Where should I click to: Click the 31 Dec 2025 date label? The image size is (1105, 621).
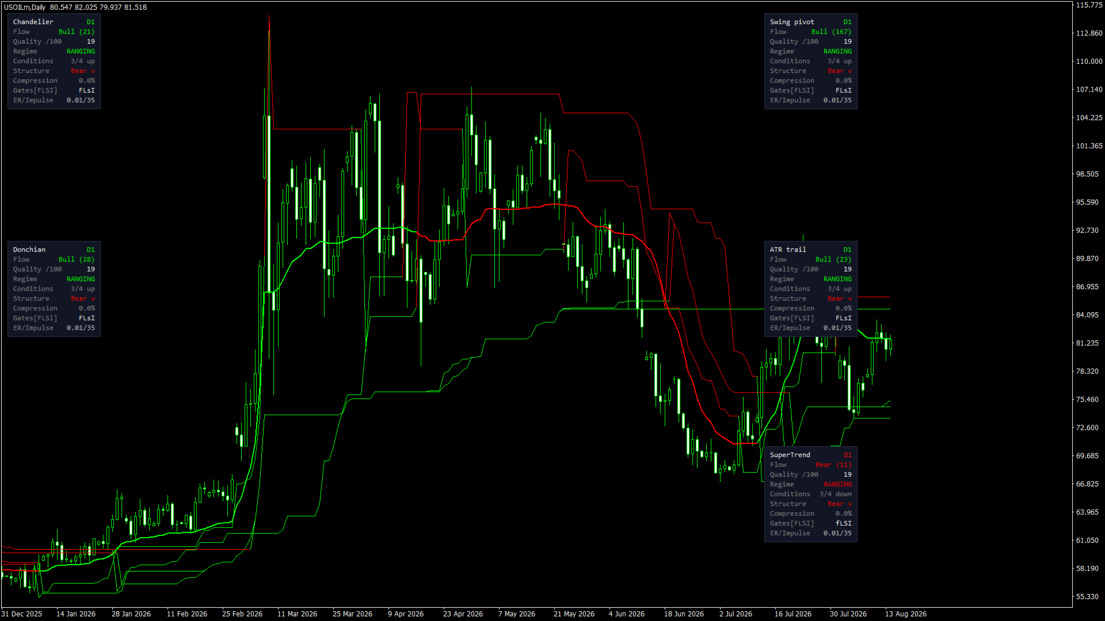pos(22,614)
